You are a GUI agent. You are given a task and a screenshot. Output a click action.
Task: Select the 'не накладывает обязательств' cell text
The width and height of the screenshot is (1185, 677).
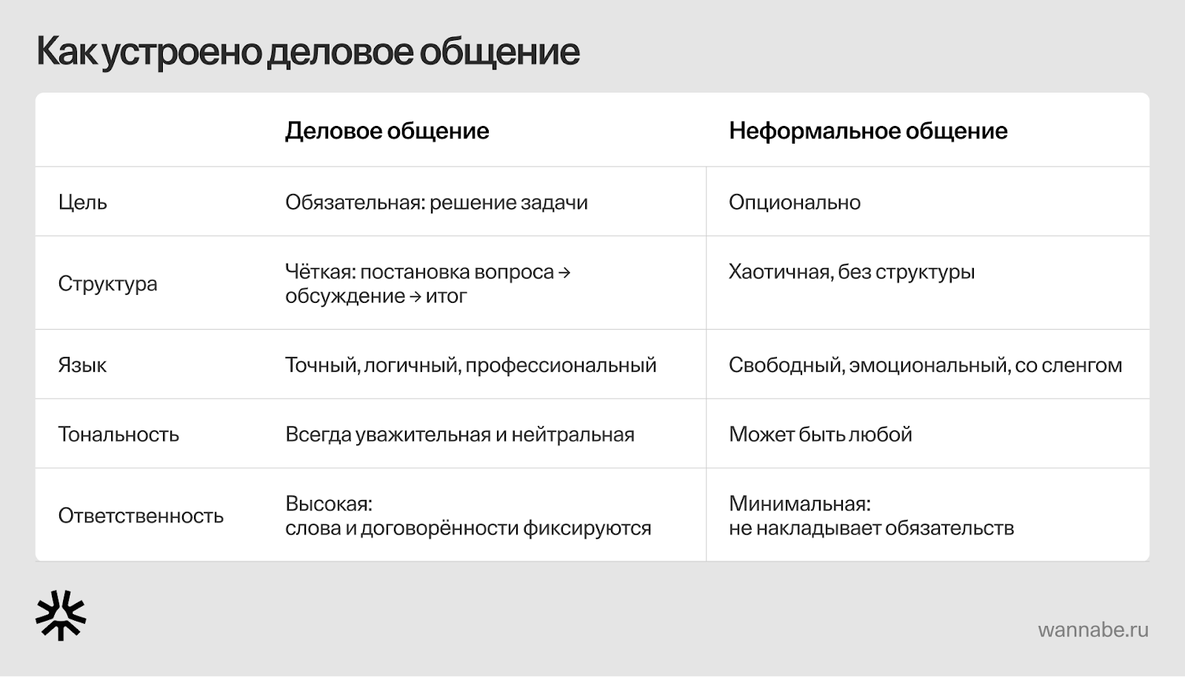[x=872, y=528]
